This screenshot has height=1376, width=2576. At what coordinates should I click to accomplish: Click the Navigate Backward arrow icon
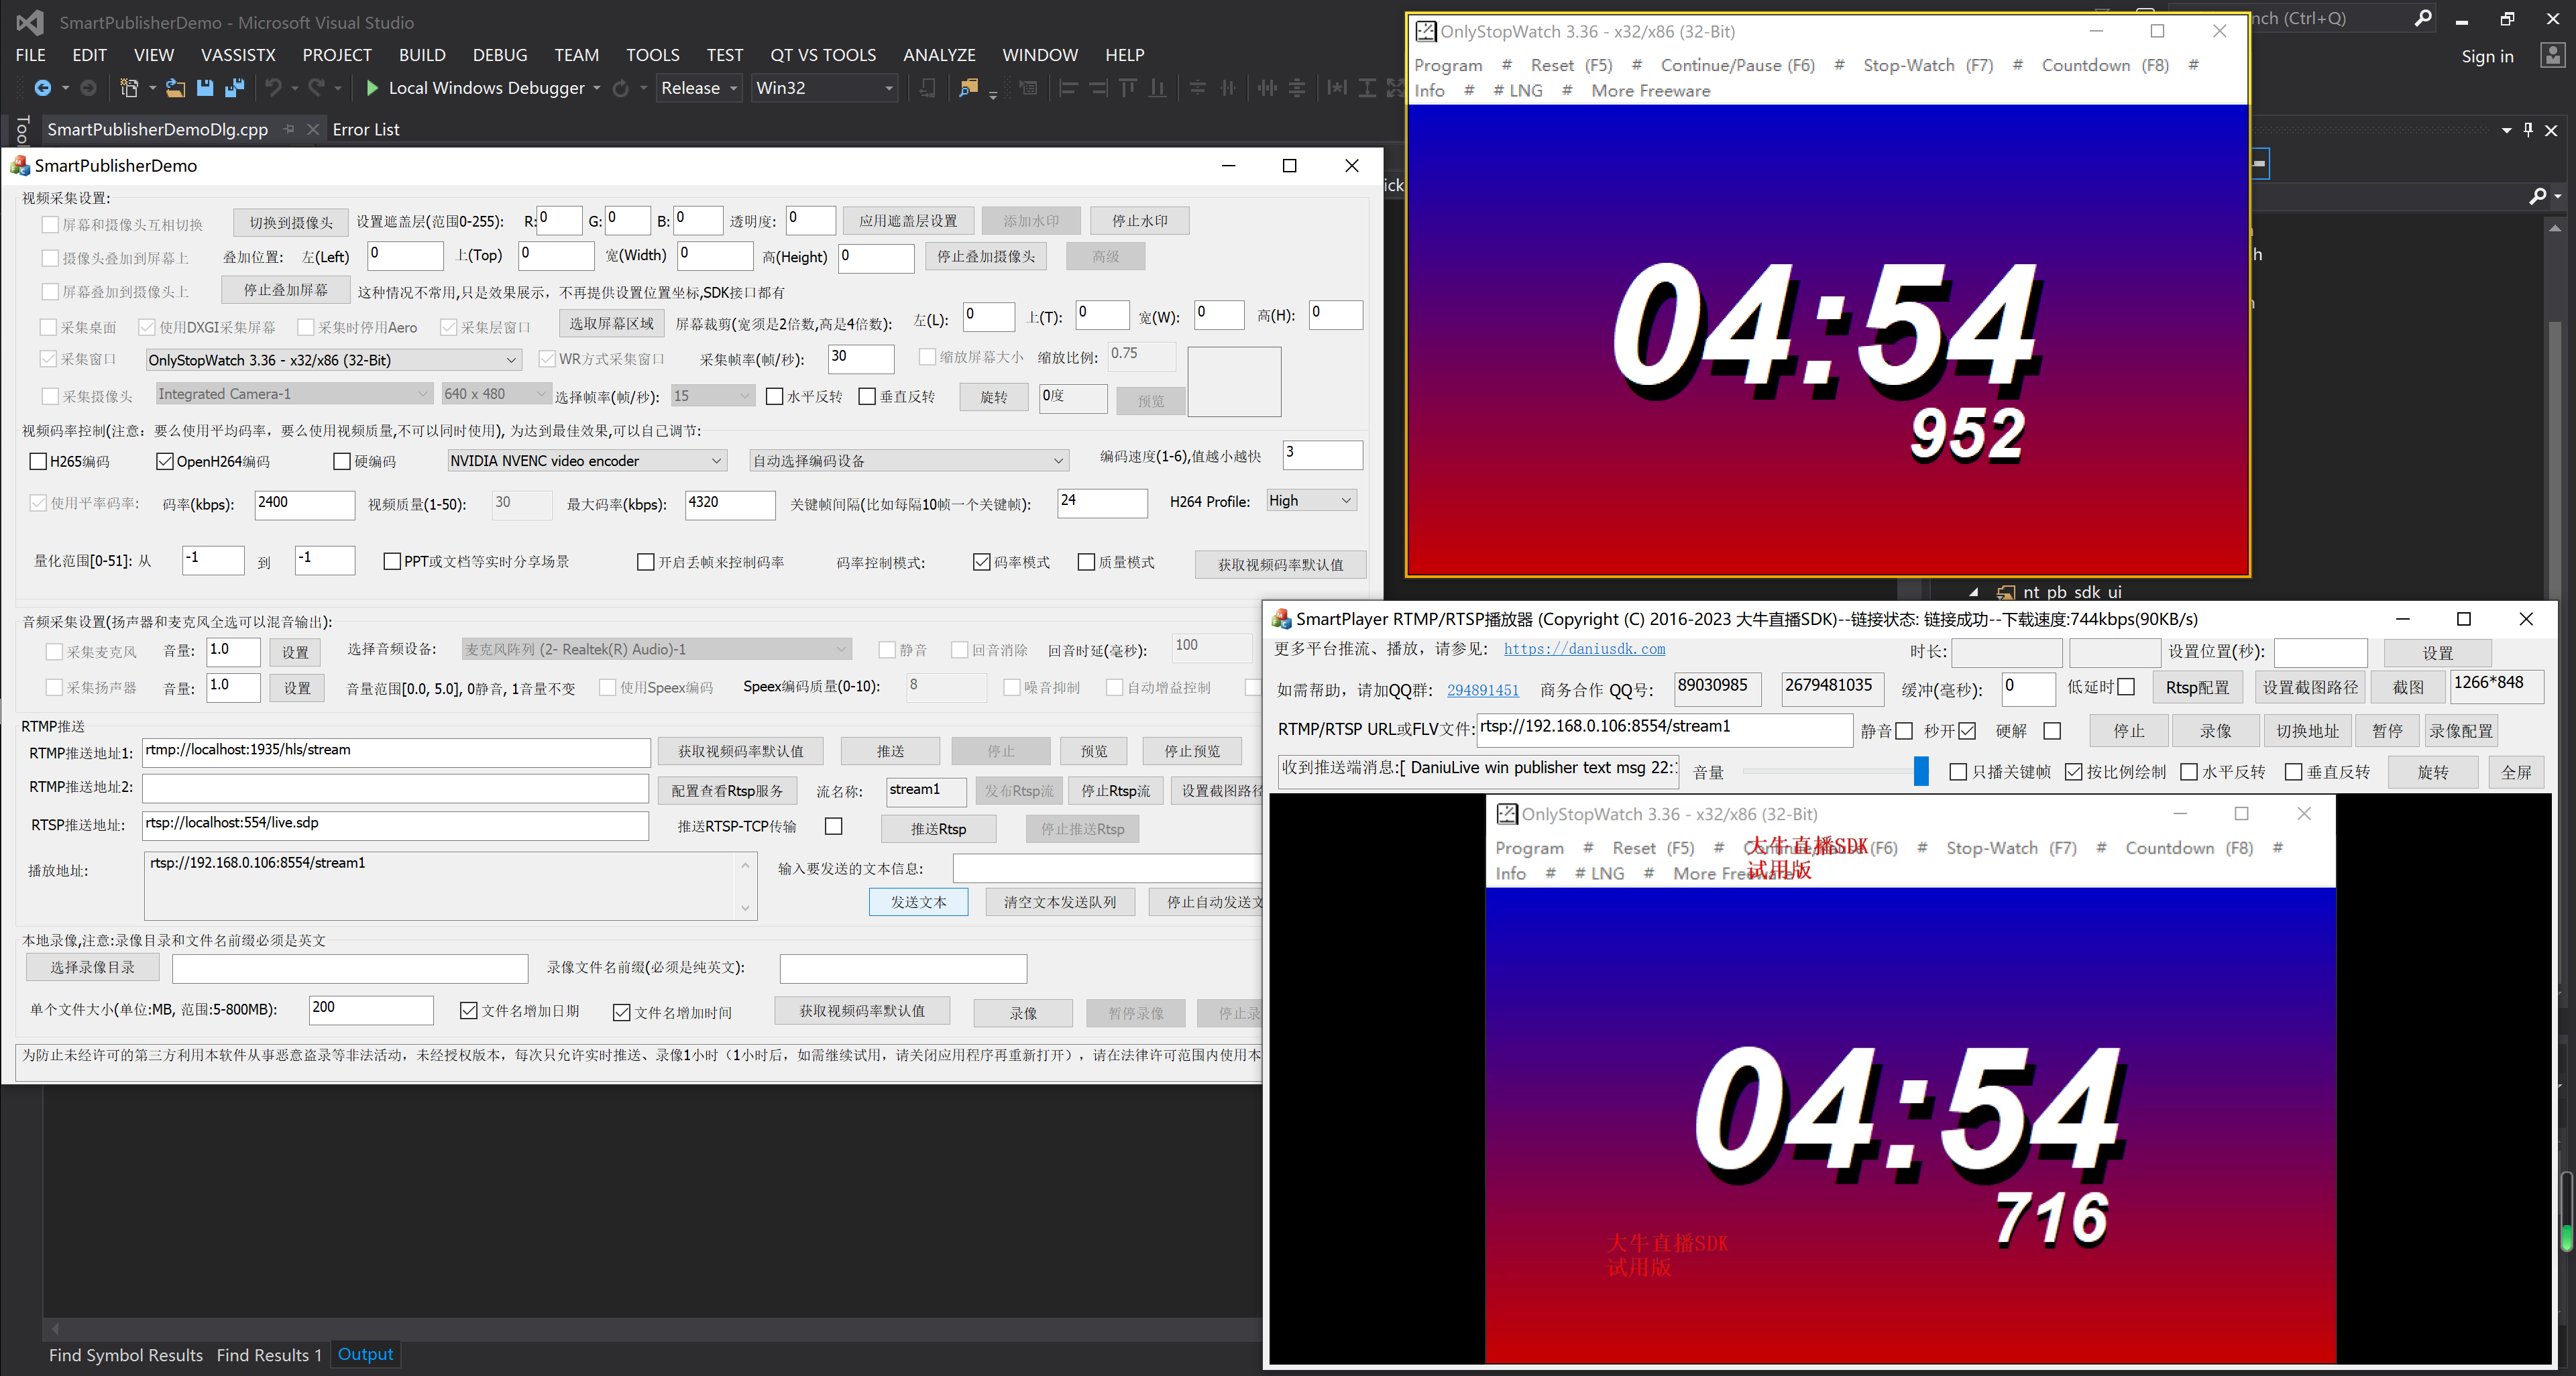42,88
